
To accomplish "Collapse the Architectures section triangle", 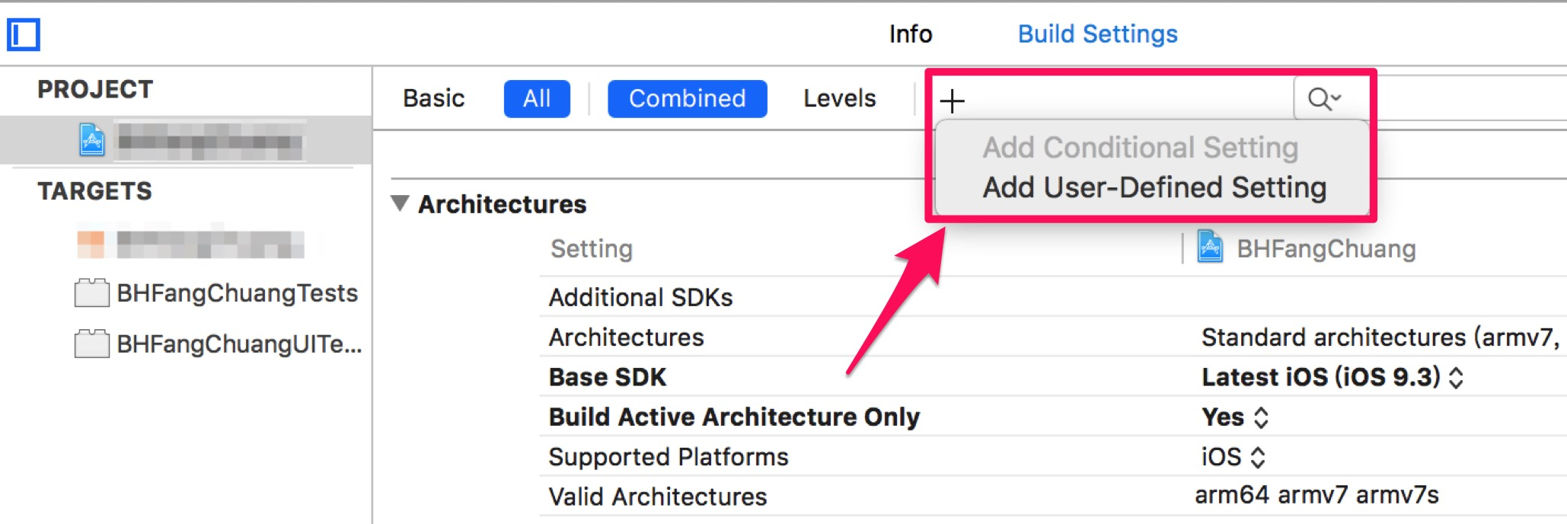I will pyautogui.click(x=400, y=203).
